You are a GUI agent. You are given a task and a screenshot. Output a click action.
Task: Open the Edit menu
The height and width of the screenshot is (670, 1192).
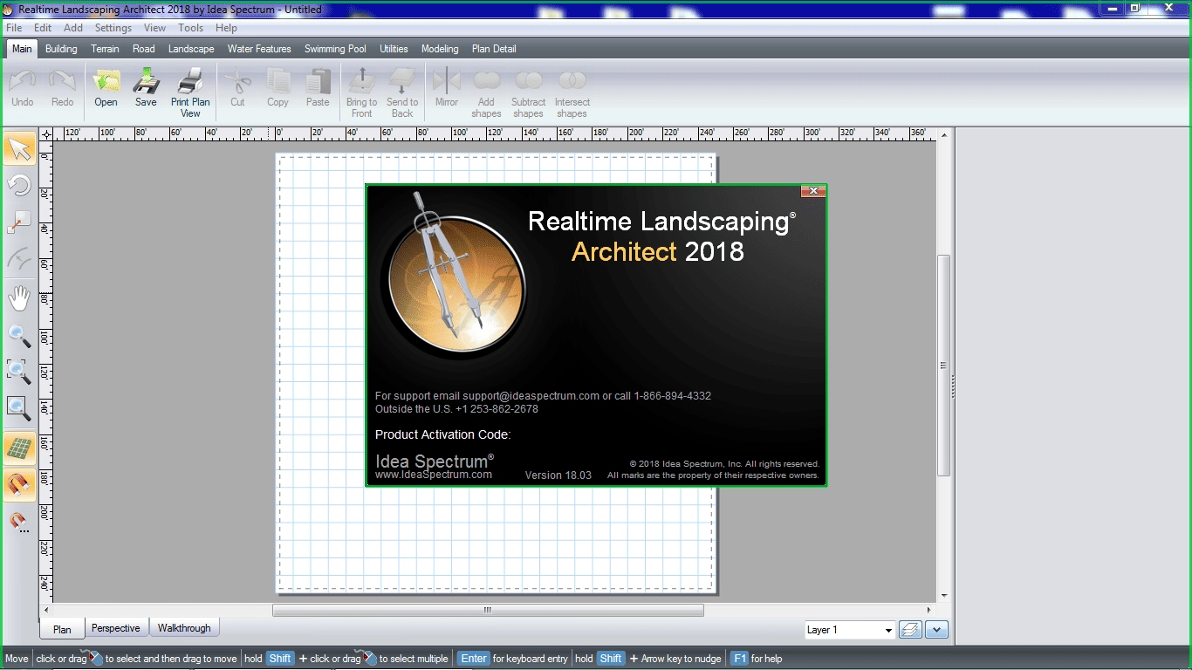43,28
